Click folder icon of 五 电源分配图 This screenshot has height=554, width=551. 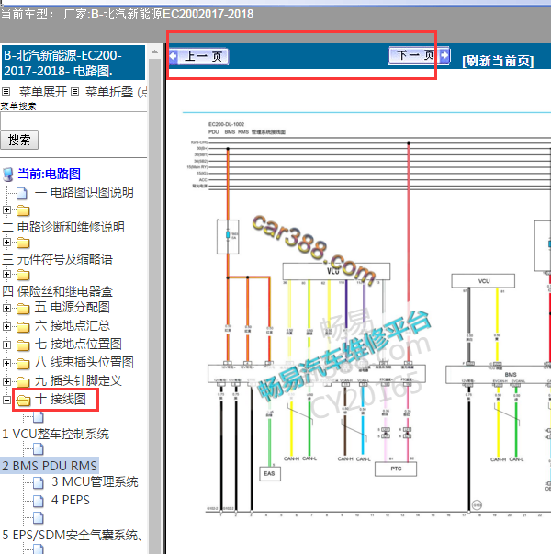[x=23, y=309]
